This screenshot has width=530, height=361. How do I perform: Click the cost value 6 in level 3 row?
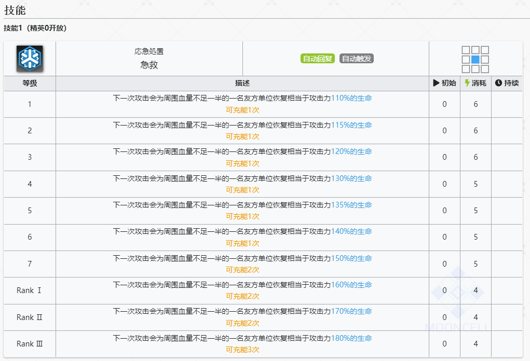tap(475, 157)
